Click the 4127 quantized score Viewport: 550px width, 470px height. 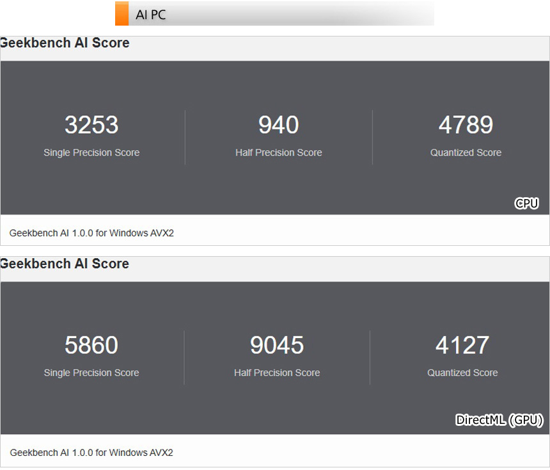(462, 345)
